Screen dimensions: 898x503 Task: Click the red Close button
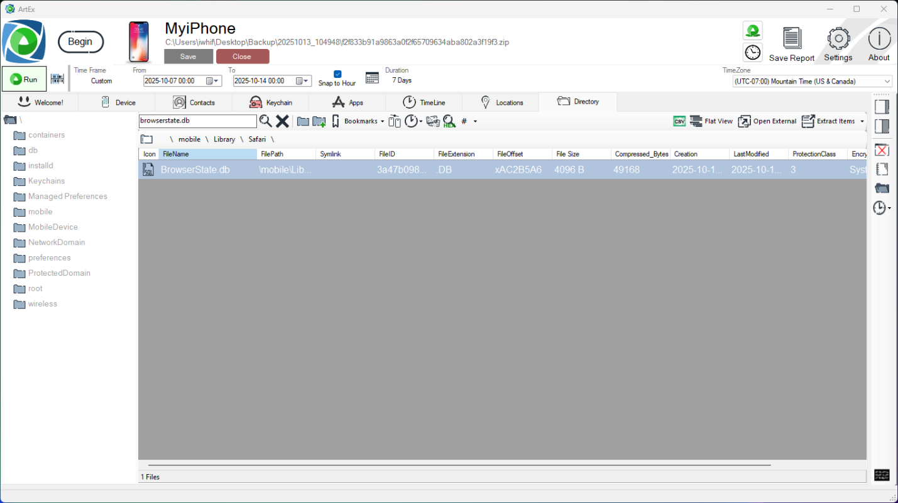point(242,57)
